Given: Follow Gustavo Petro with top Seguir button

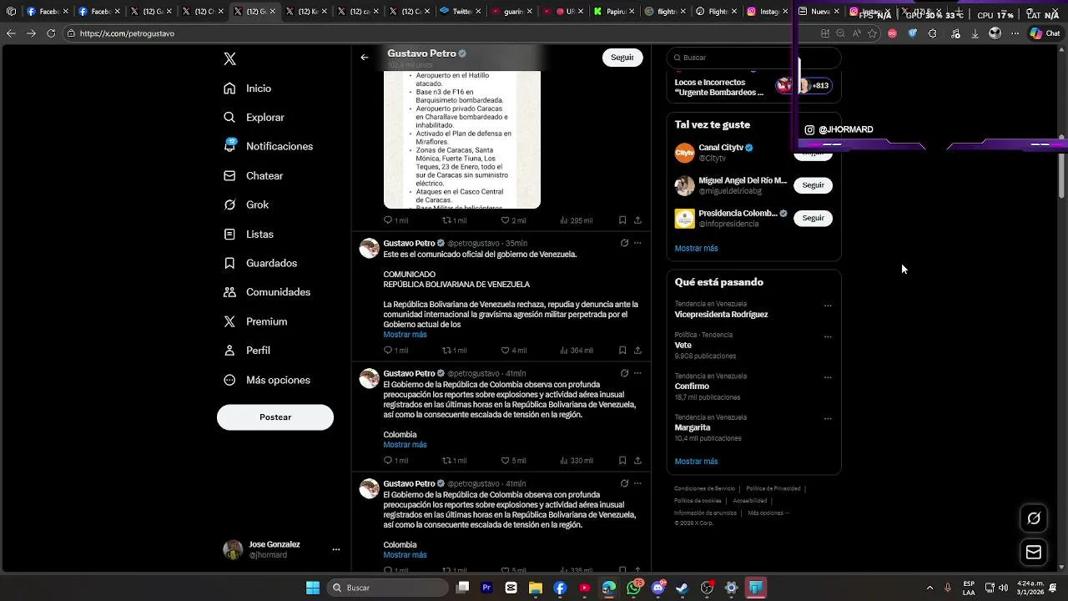Looking at the screenshot, I should [x=622, y=58].
